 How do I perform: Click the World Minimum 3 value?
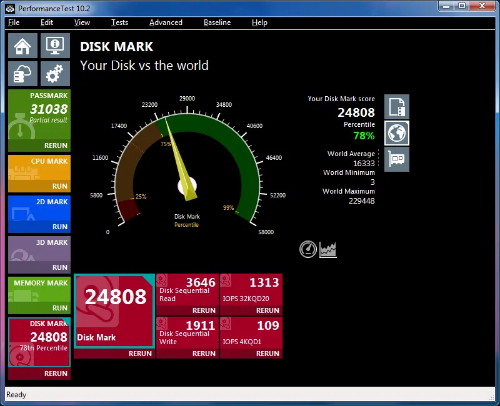372,182
